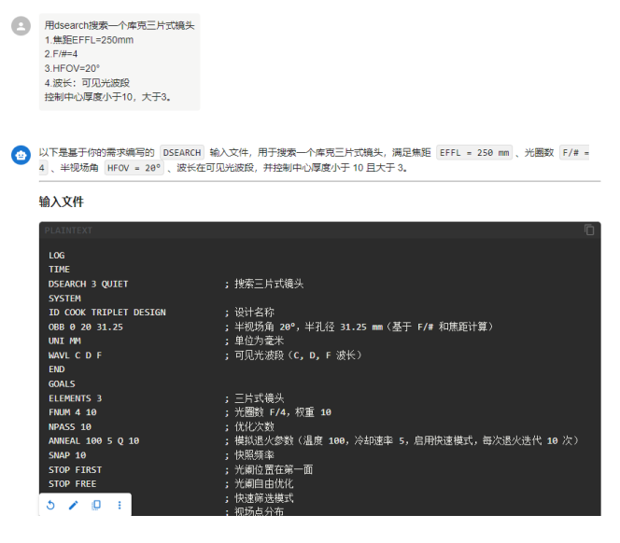620x543 pixels.
Task: Click the HFOV = 20° inline code chip
Action: 134,168
